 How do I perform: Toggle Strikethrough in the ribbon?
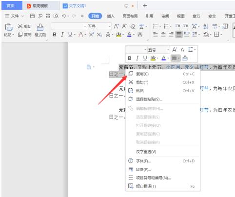point(81,35)
